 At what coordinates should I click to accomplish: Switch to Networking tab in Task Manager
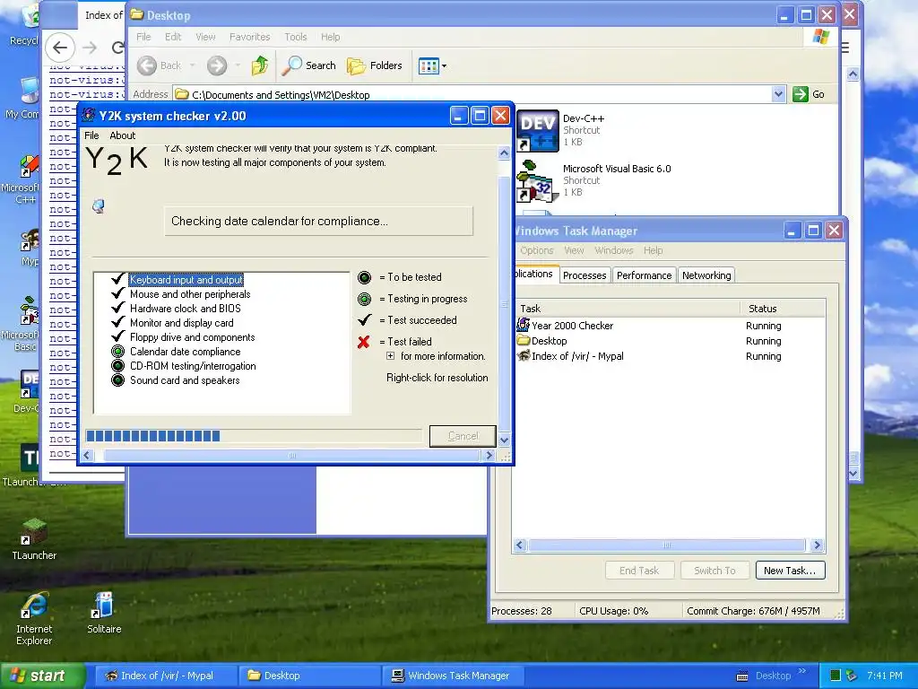706,275
